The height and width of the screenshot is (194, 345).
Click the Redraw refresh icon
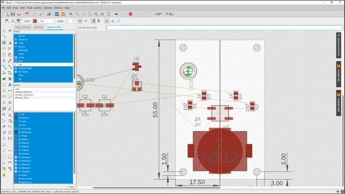[102, 14]
